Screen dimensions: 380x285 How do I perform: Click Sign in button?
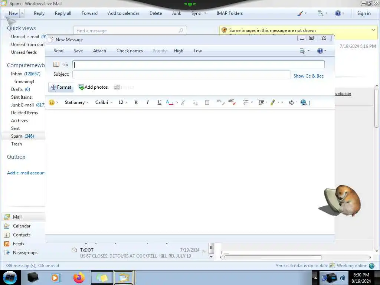(x=364, y=13)
